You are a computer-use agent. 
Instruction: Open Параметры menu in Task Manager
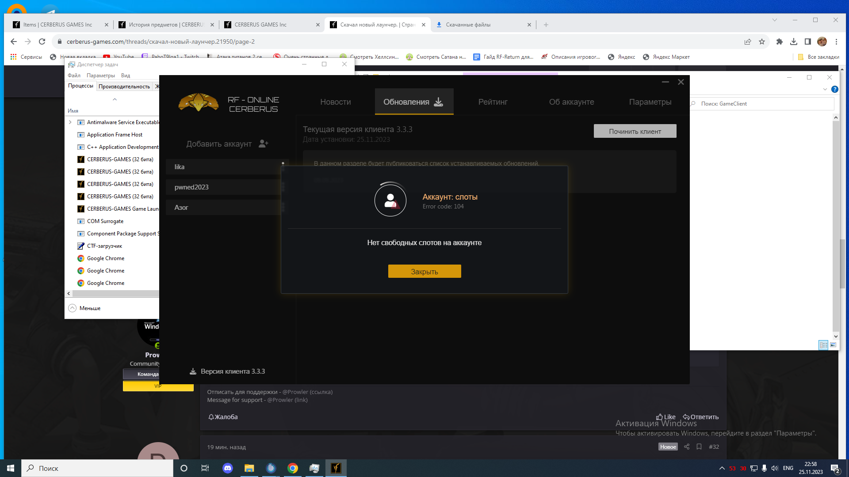click(x=101, y=76)
